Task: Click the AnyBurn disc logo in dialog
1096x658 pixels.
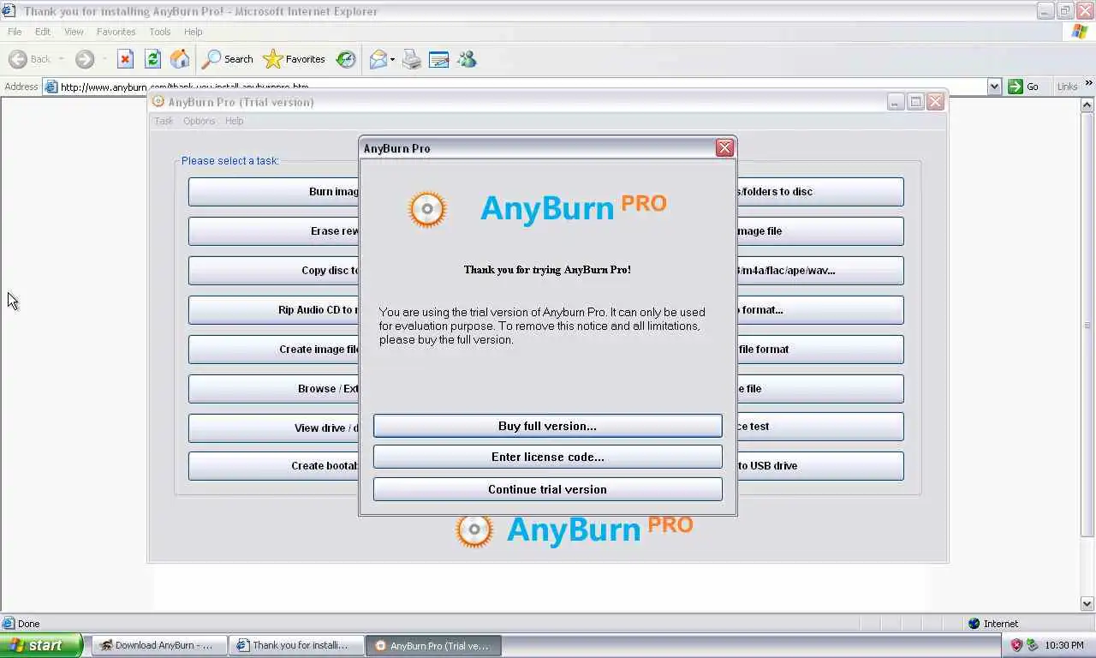Action: (427, 209)
